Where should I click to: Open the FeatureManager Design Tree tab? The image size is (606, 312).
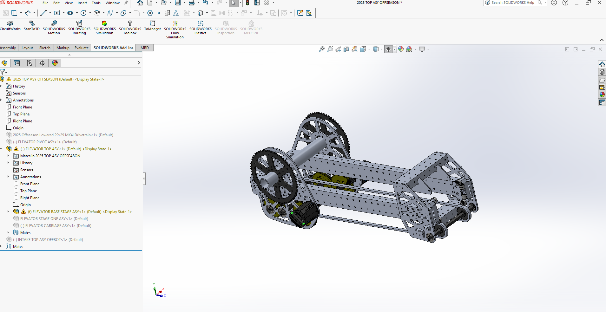click(4, 63)
